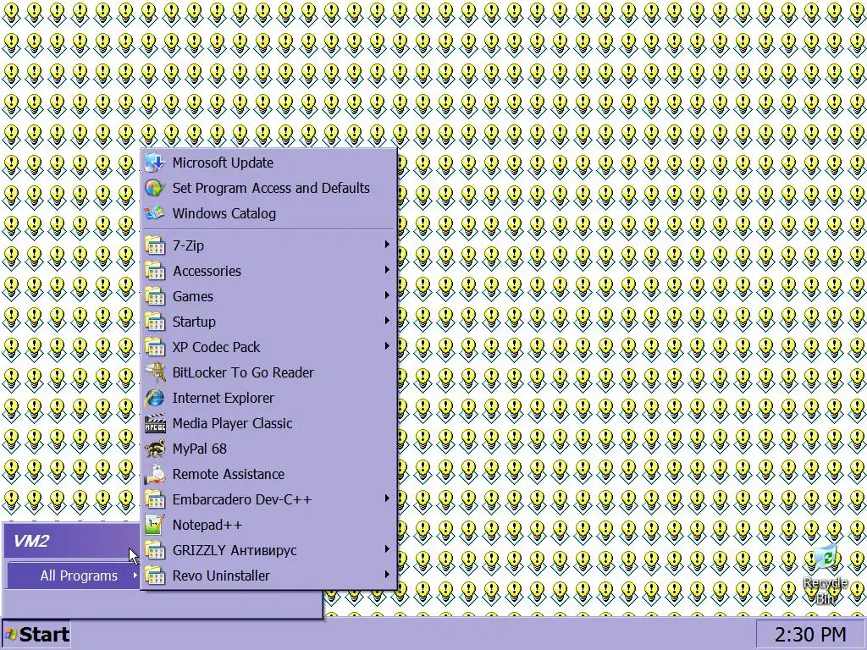Open Microsoft Update menu entry
The image size is (867, 650).
point(269,162)
